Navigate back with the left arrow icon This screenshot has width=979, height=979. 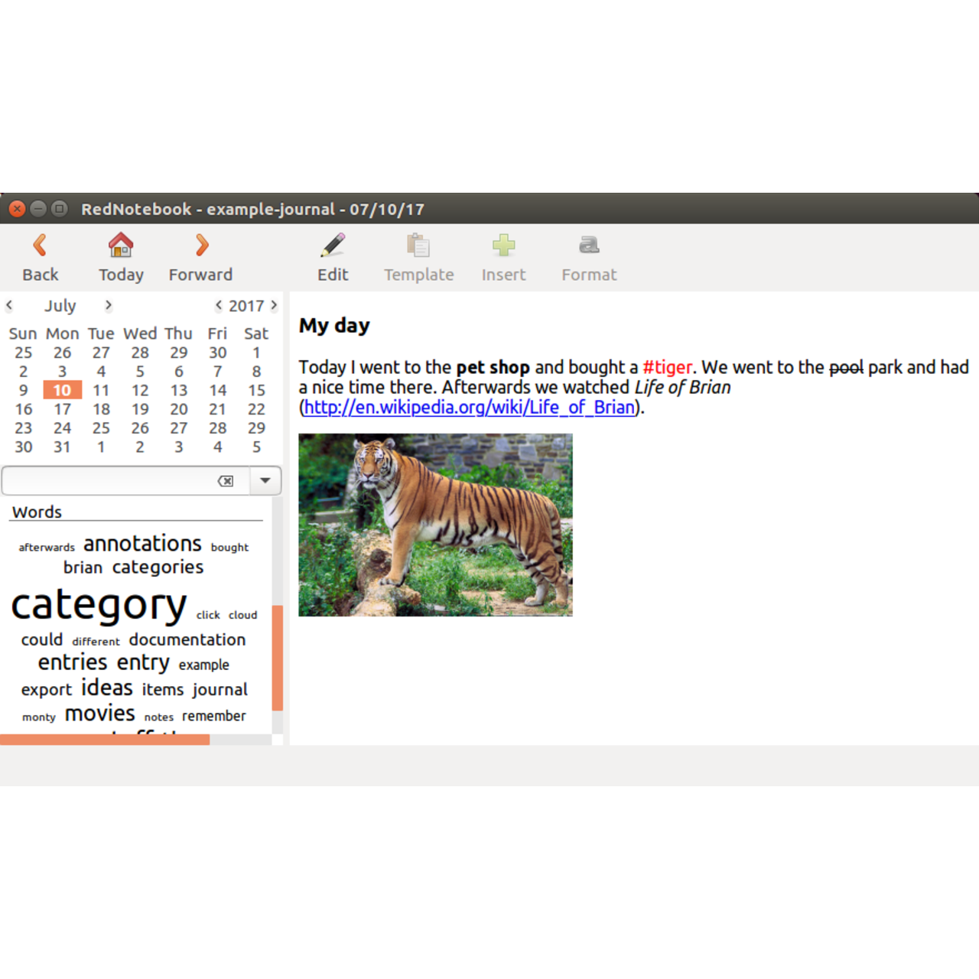click(x=40, y=245)
